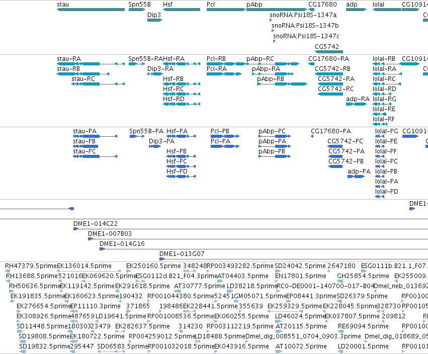
Task: Click the RE69094.5prime EST label
Action: click(x=363, y=326)
